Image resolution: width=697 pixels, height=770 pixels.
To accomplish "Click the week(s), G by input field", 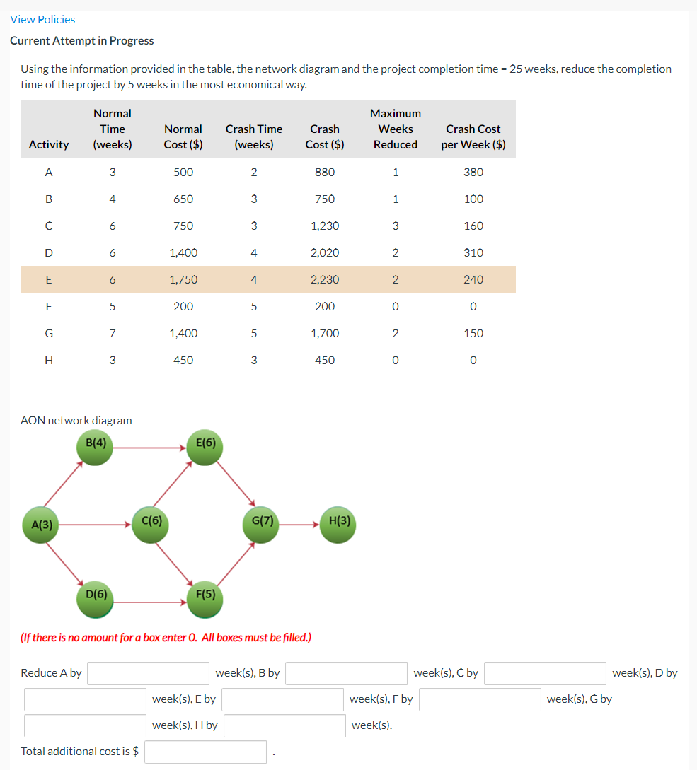I will tap(85, 725).
